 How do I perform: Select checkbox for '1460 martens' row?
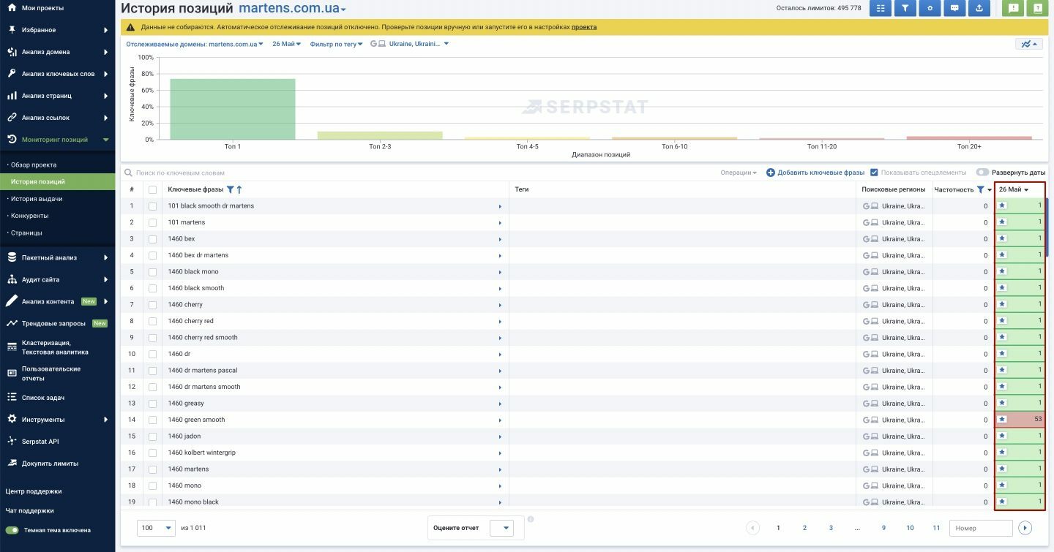coord(152,469)
